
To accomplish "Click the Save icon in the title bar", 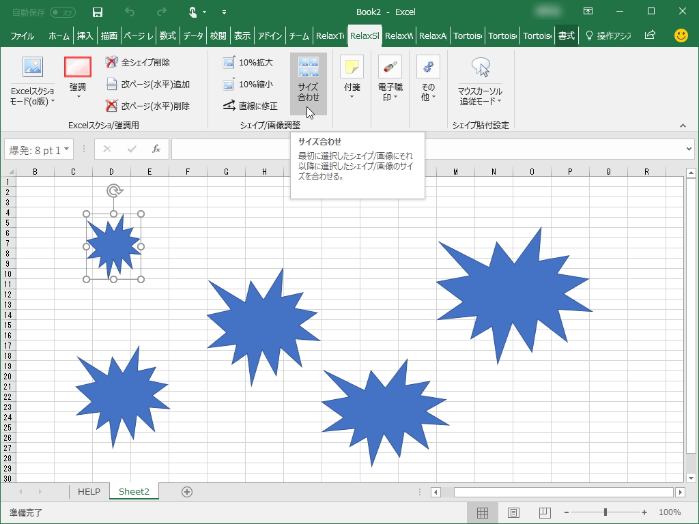I will pyautogui.click(x=98, y=12).
